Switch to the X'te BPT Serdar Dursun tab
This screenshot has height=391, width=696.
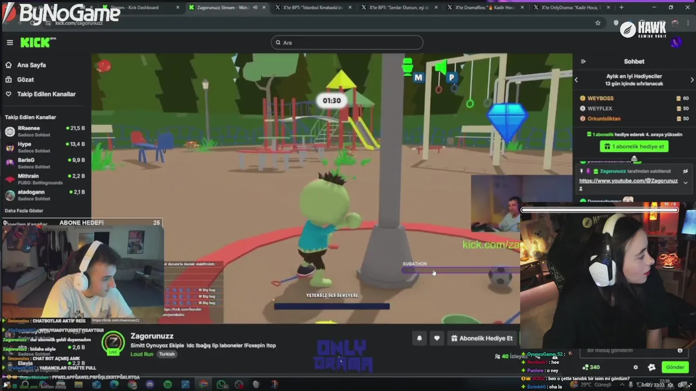click(x=400, y=8)
